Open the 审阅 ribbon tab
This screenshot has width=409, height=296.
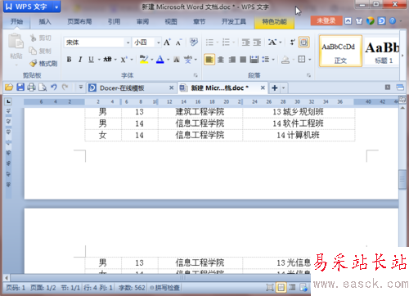(142, 21)
